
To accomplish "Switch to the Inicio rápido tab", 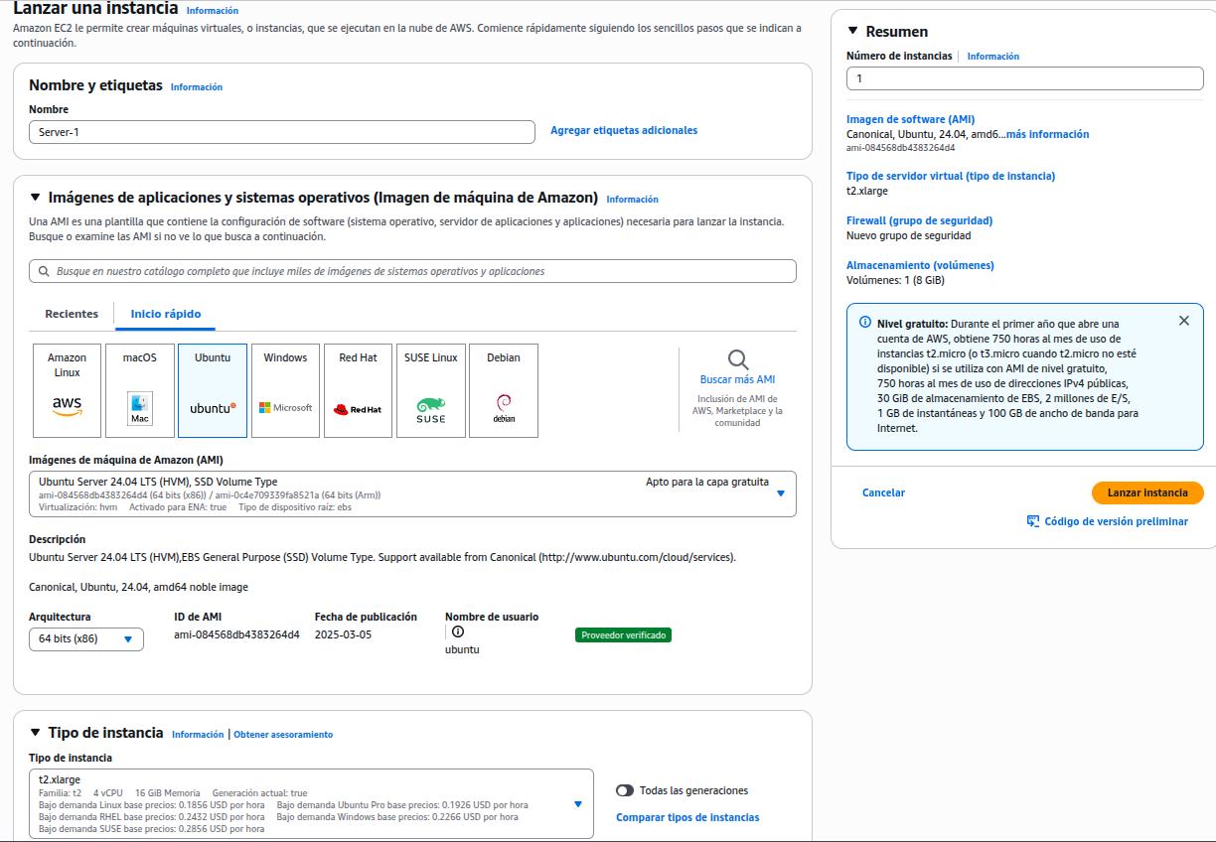I will 166,314.
